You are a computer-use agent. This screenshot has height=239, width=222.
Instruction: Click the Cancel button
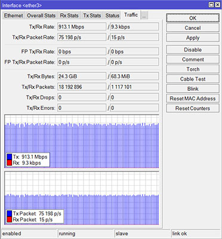tap(193, 28)
